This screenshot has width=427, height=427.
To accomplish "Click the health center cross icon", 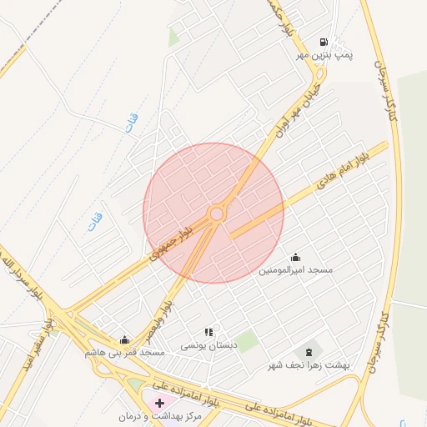I will pos(159,403).
